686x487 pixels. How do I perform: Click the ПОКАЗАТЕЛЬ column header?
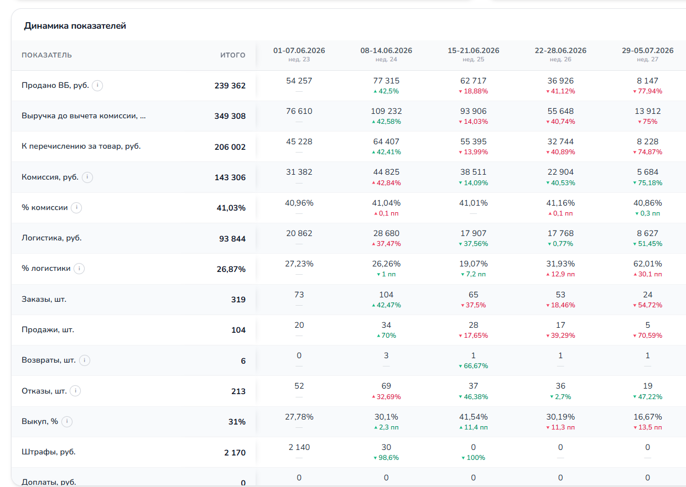point(47,55)
